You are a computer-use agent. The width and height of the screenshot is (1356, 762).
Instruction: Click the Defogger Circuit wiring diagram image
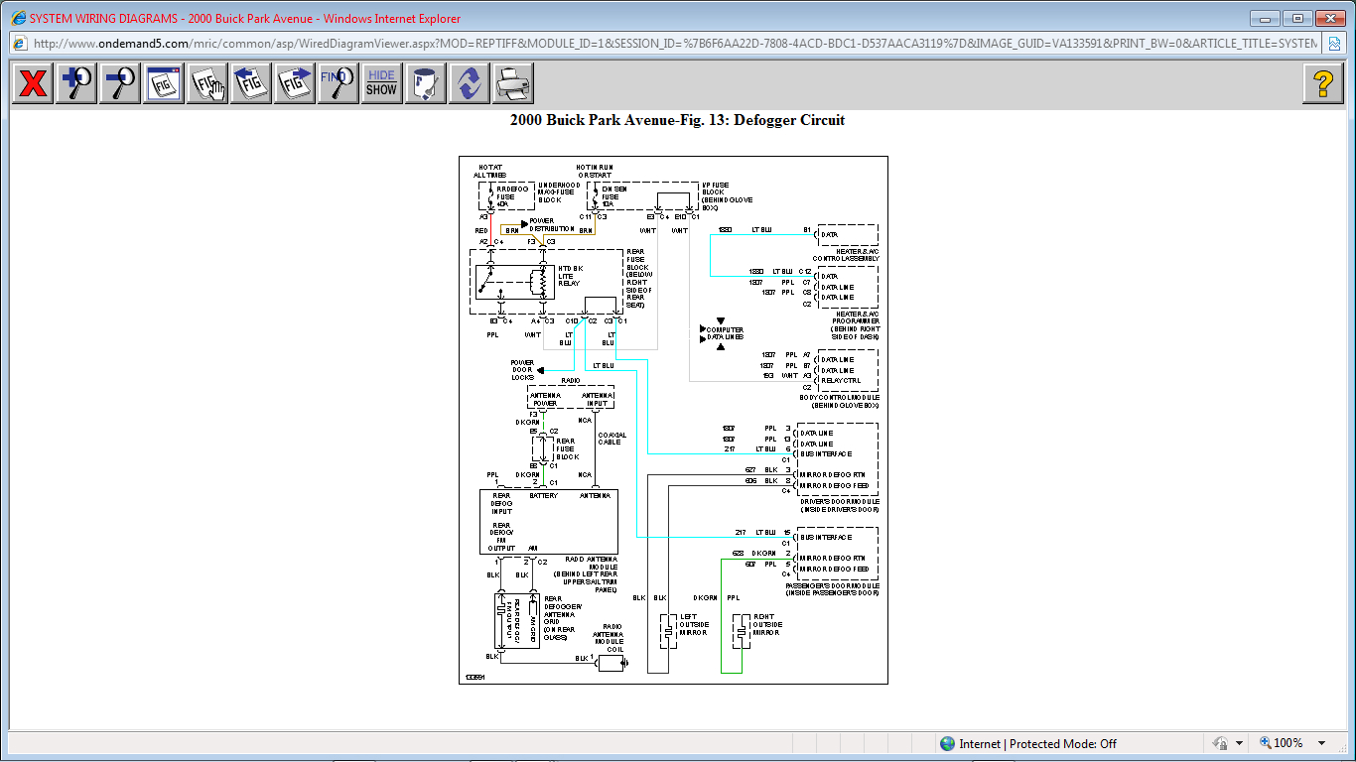coord(673,420)
